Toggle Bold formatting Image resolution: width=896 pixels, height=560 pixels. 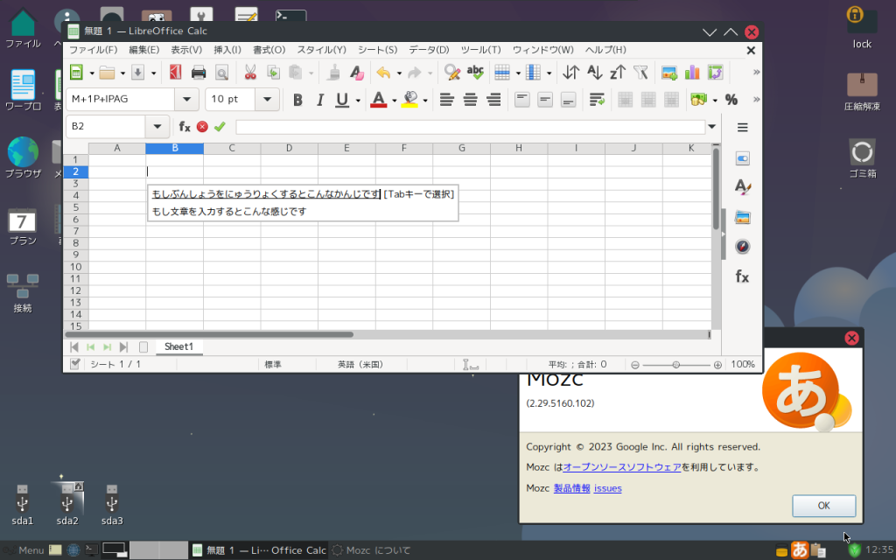pos(297,100)
